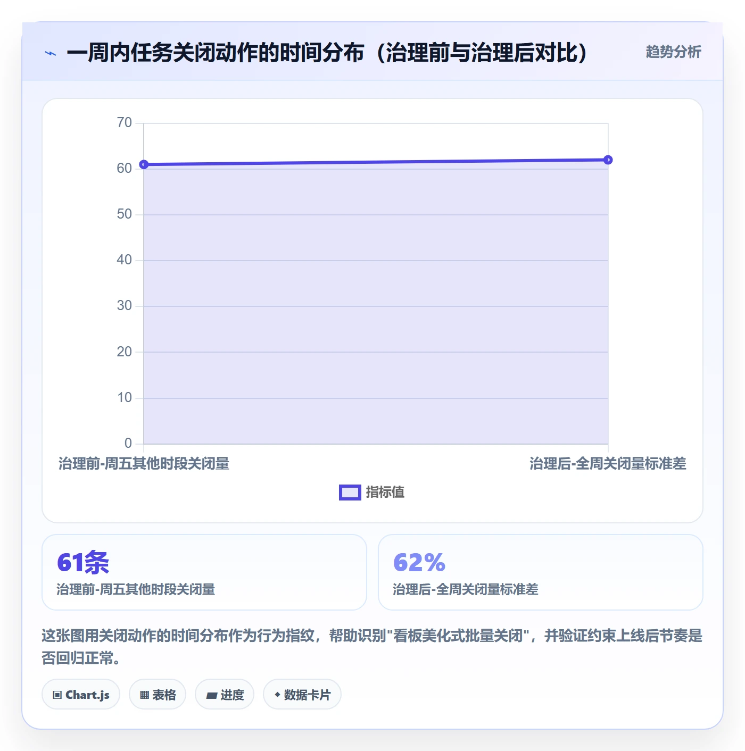Click the 趋势分析 label in the header
Screen dimensions: 745x751
(673, 52)
